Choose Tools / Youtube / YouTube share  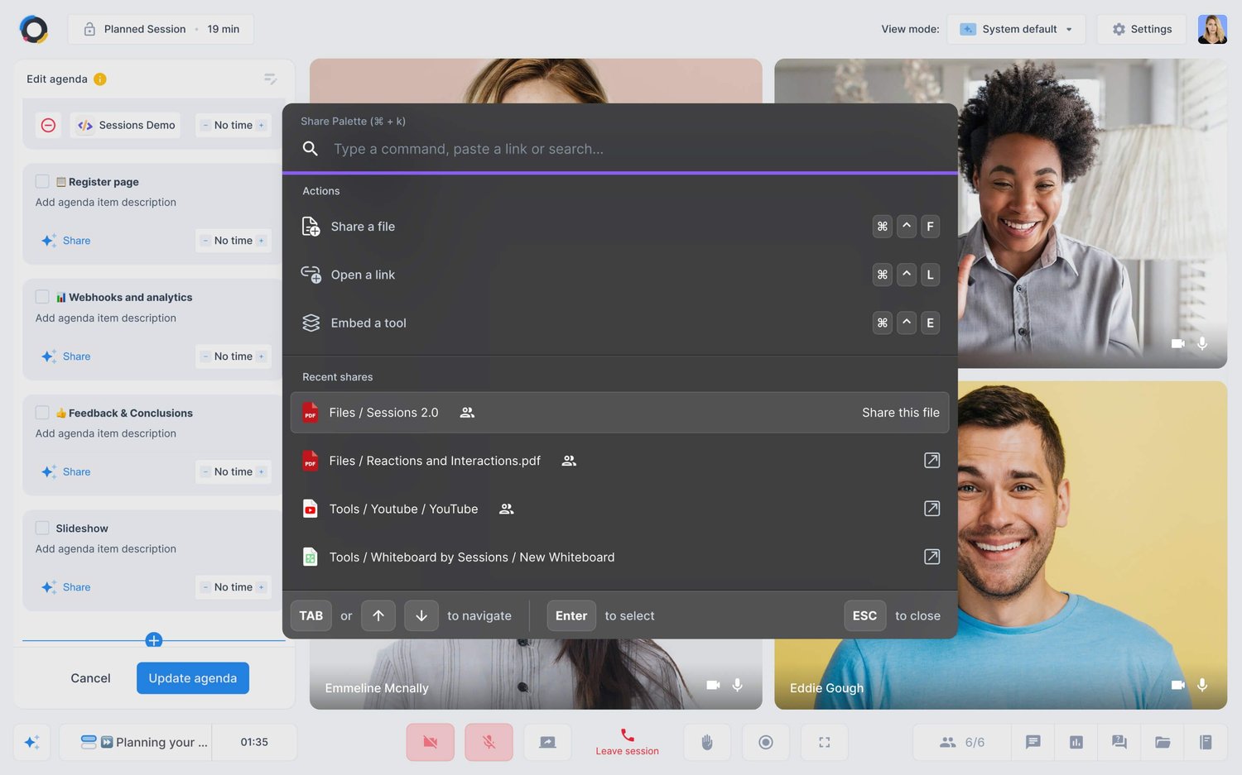click(620, 509)
